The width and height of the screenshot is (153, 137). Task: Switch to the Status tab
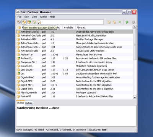point(20,103)
